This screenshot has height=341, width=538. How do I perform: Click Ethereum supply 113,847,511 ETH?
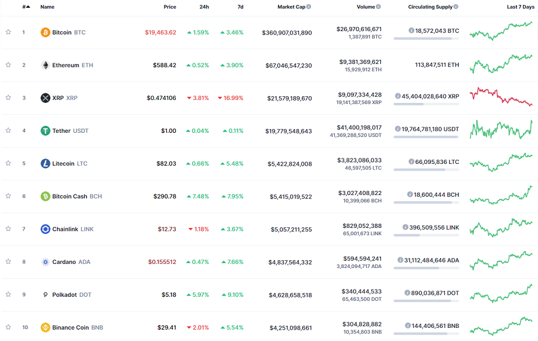[x=437, y=65]
